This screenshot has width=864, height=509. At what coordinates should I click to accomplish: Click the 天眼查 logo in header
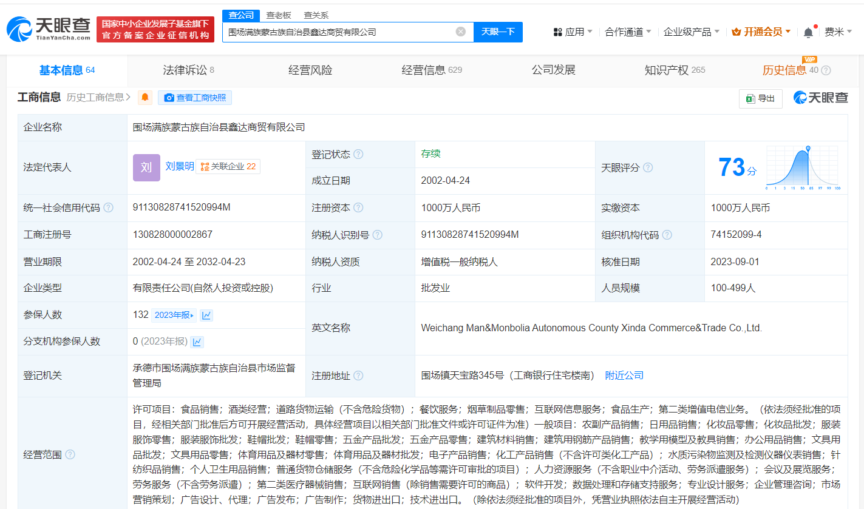coord(49,29)
